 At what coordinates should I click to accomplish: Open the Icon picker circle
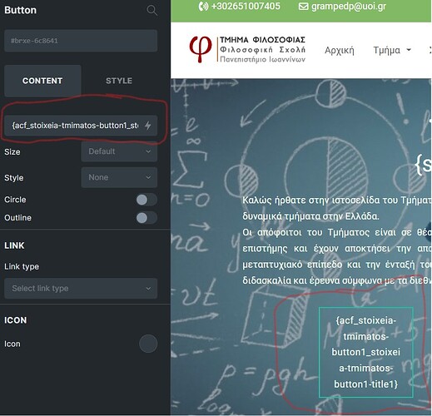[148, 344]
